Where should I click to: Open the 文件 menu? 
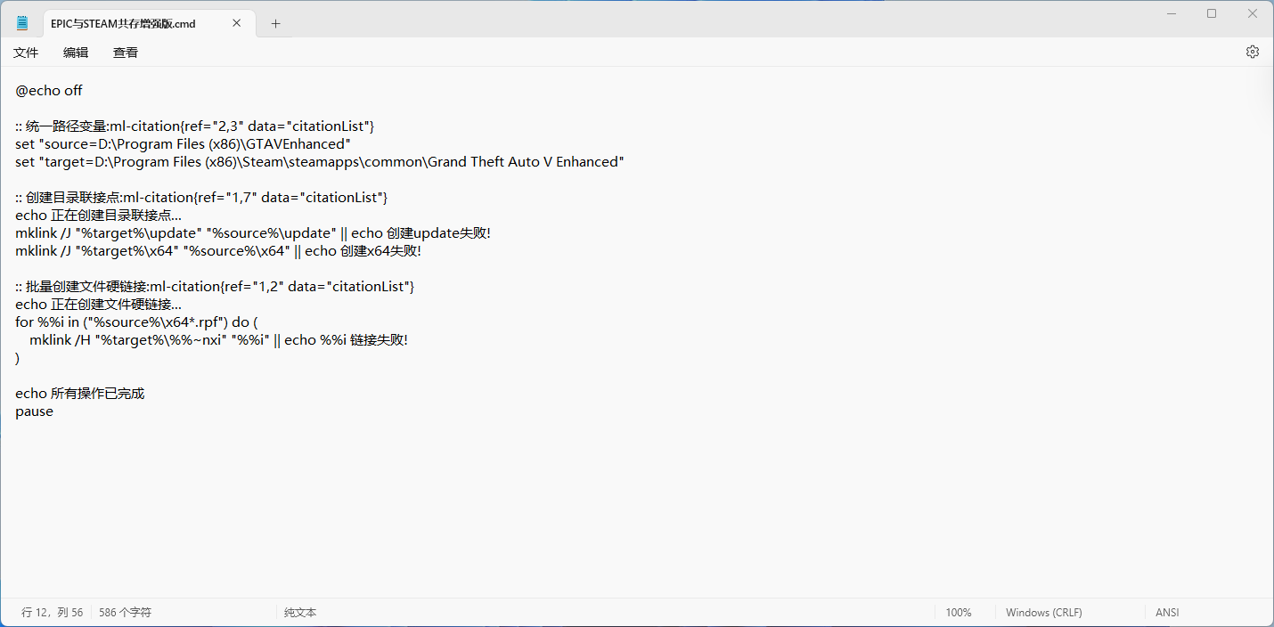click(26, 53)
